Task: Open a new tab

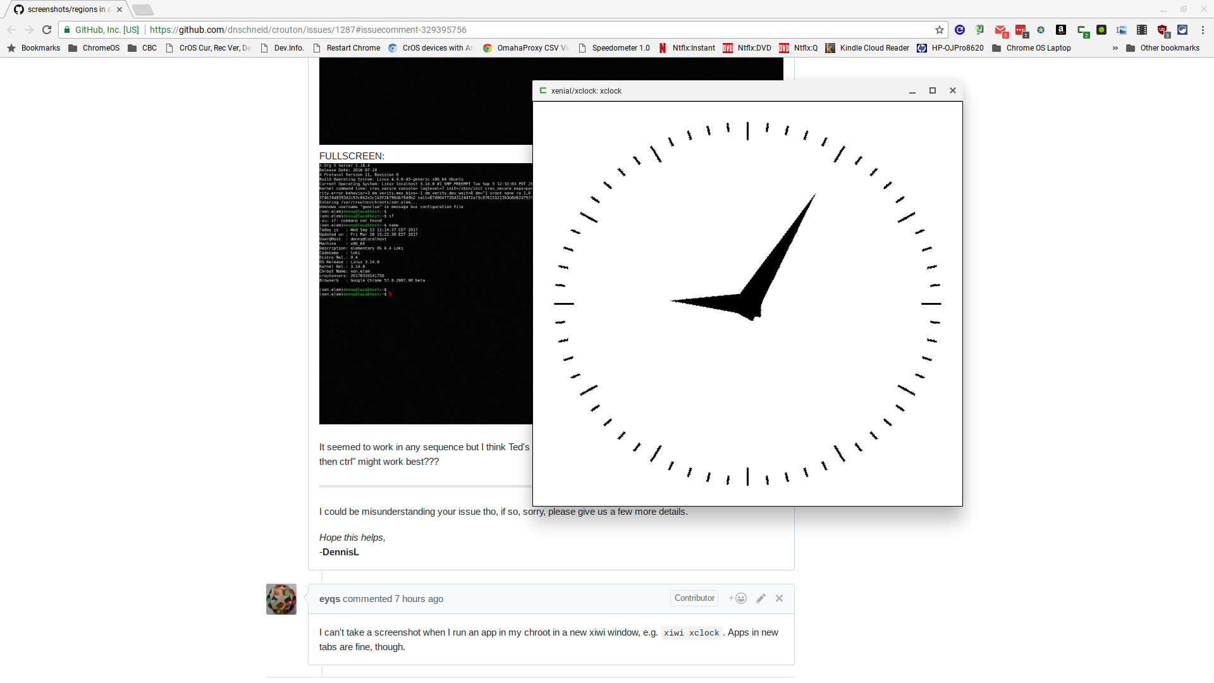Action: pyautogui.click(x=143, y=9)
